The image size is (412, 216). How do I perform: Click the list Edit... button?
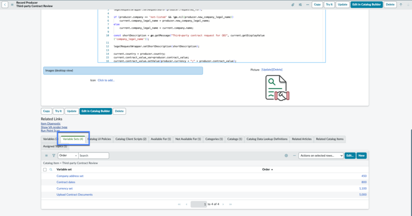pyautogui.click(x=350, y=155)
